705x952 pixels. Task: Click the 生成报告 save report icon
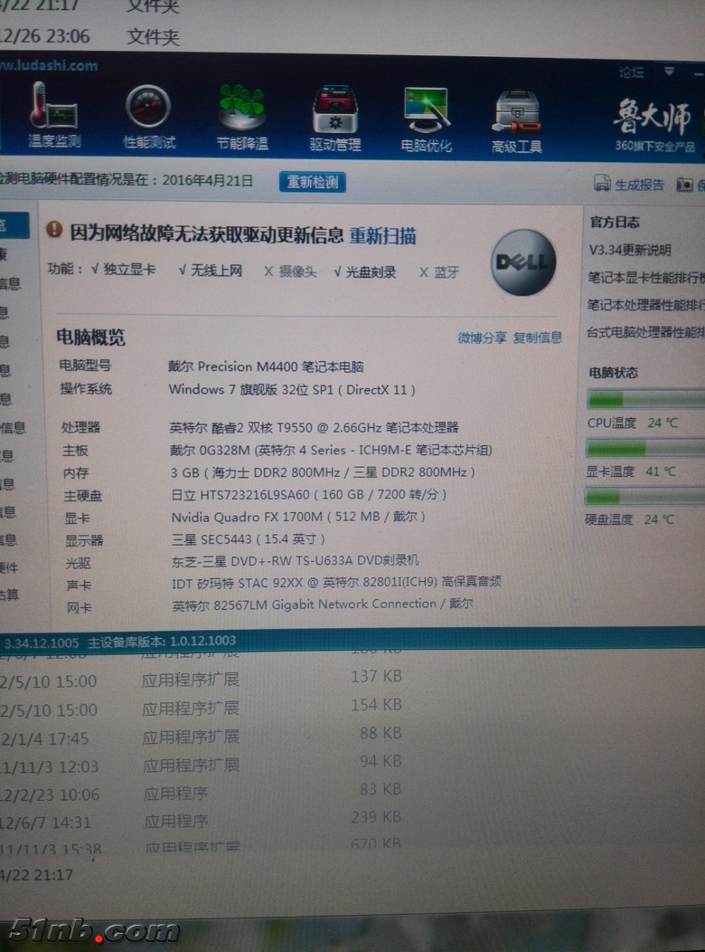(x=602, y=184)
